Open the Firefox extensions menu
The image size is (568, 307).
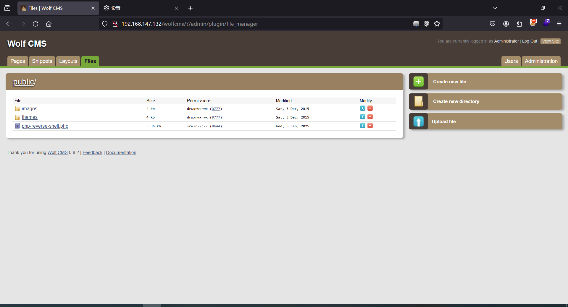(x=519, y=24)
